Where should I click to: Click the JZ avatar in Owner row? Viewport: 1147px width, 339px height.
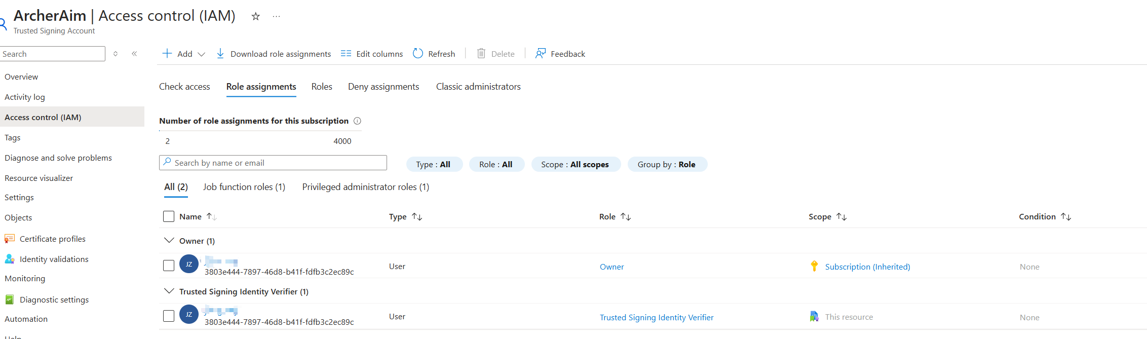(189, 264)
